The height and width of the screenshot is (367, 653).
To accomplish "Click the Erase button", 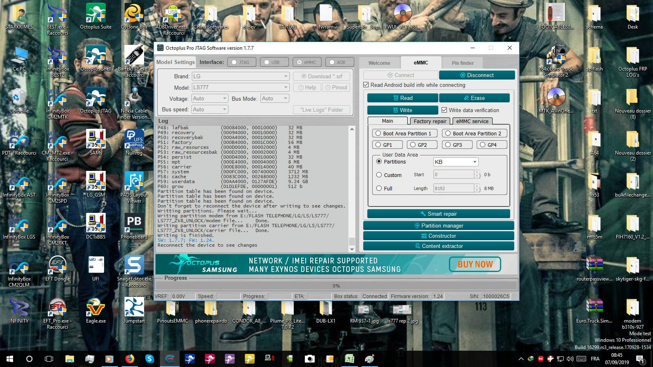I will tap(474, 98).
